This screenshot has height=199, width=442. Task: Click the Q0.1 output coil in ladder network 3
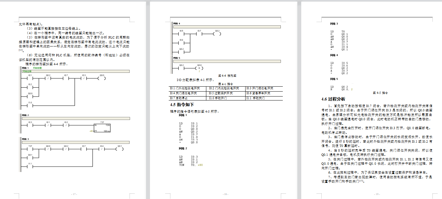point(120,149)
